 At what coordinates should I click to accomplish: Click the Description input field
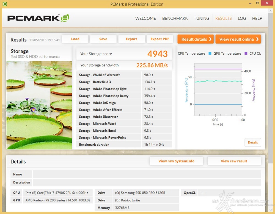(147, 182)
